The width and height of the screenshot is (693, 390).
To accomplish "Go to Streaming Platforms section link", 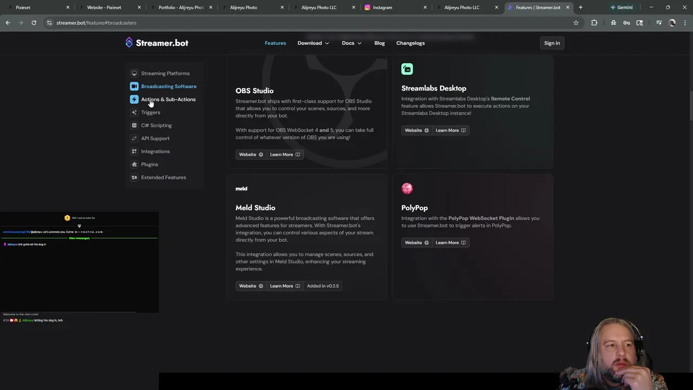I will point(165,73).
